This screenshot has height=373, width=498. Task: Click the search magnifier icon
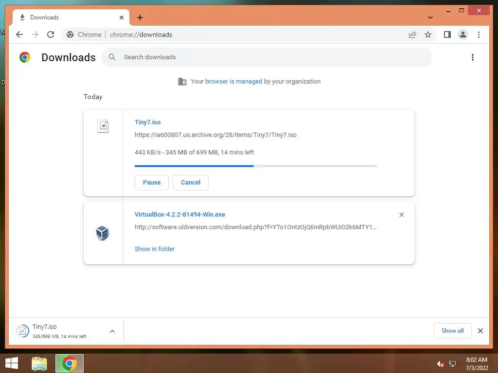(112, 57)
